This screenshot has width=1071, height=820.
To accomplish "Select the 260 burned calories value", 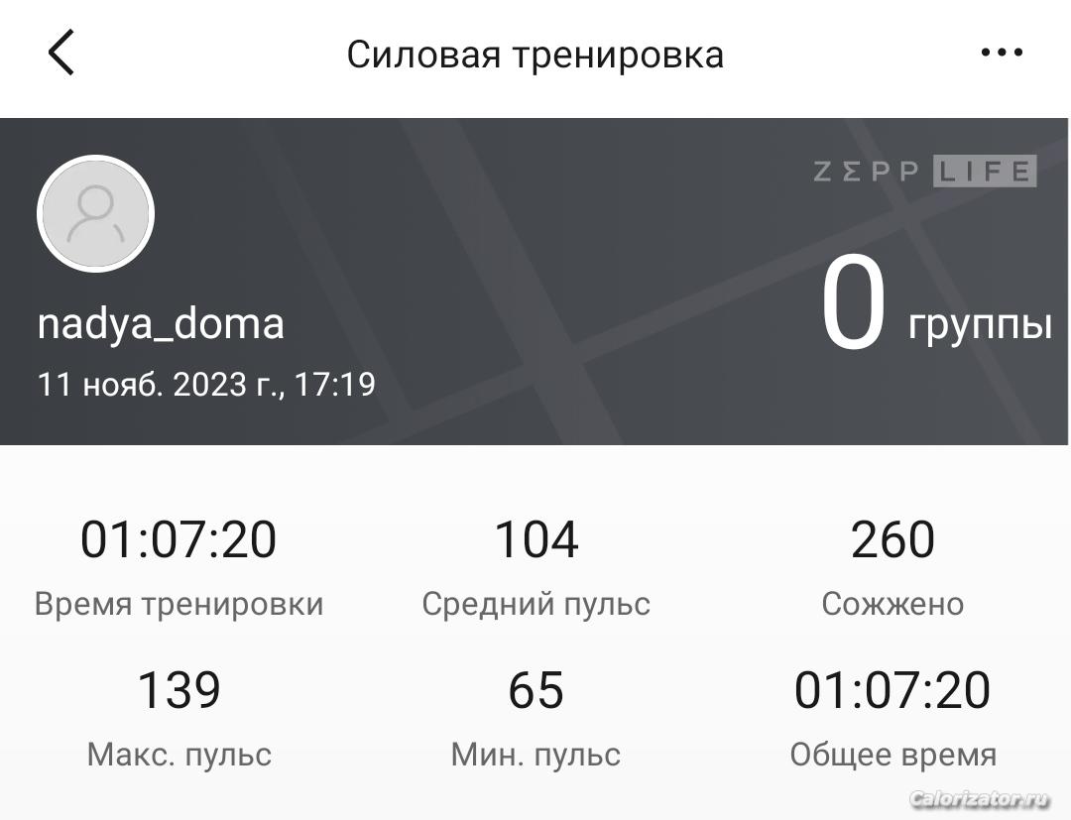I will (x=892, y=539).
